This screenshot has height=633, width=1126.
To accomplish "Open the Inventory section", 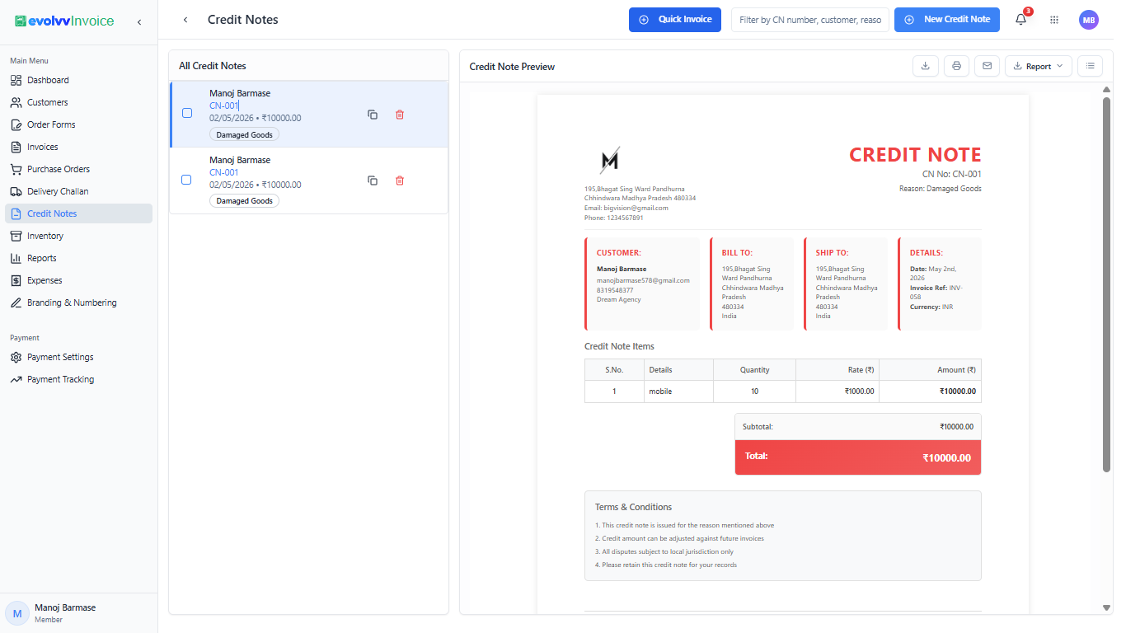I will click(x=78, y=236).
